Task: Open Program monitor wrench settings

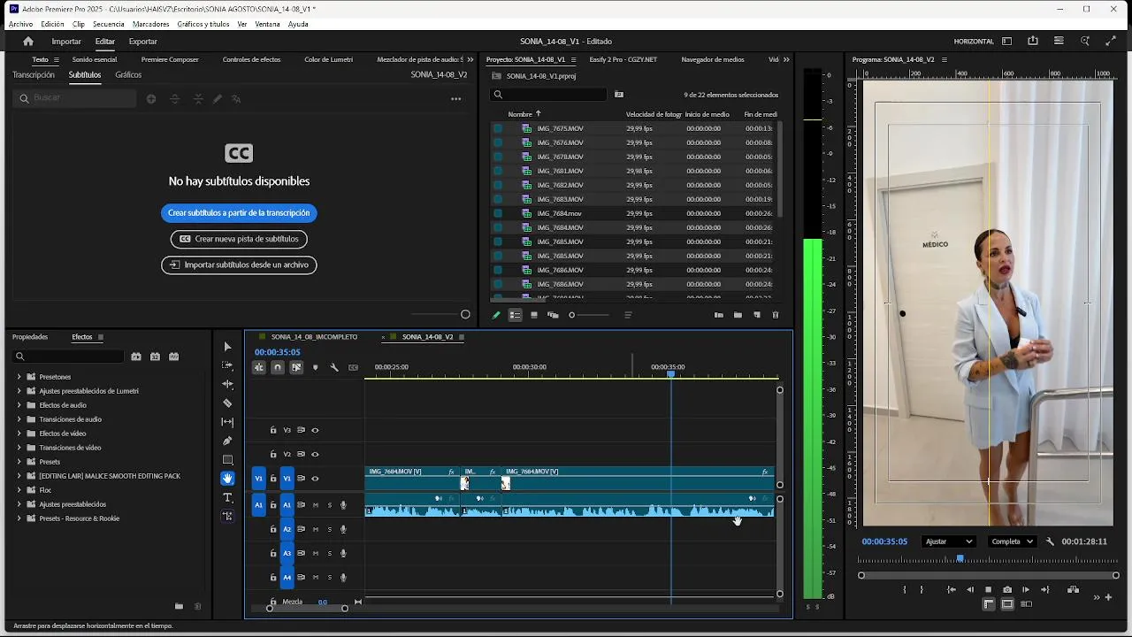Action: [1050, 541]
